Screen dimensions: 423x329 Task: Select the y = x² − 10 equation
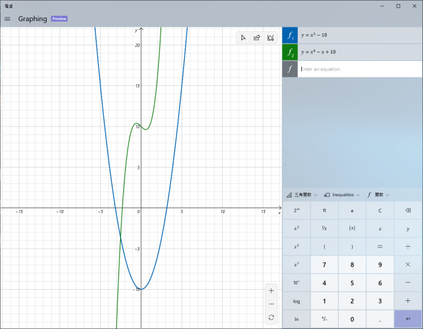tap(360, 35)
